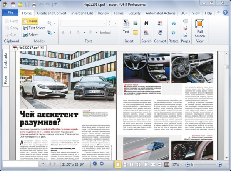This screenshot has height=171, width=231.
Task: Collapse the ribbon with the up arrow
Action: coord(218,12)
